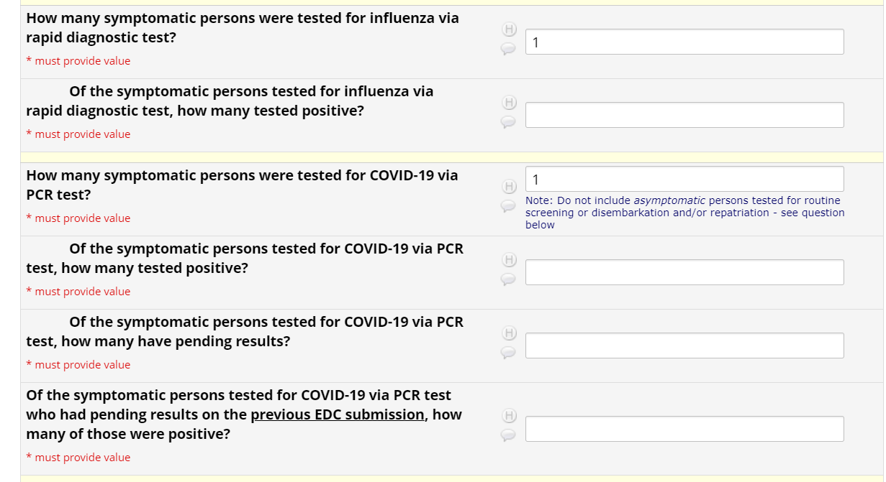
Task: Open comment balloon for influenza rapid test count
Action: 509,48
